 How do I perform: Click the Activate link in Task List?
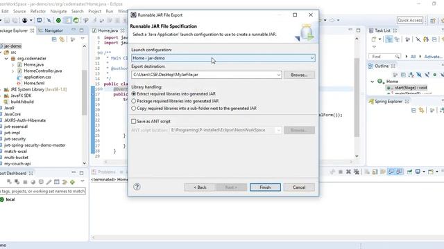[433, 57]
